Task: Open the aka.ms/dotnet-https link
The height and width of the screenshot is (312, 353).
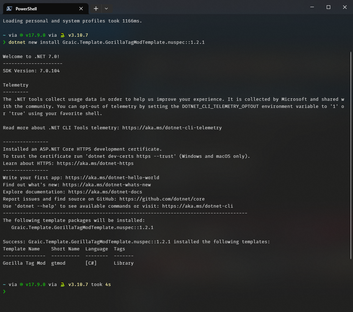Action: pyautogui.click(x=95, y=163)
